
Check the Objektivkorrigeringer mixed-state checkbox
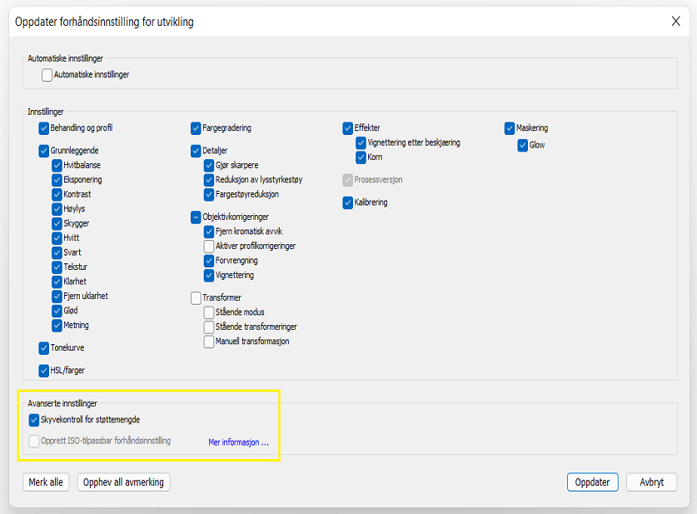[197, 217]
